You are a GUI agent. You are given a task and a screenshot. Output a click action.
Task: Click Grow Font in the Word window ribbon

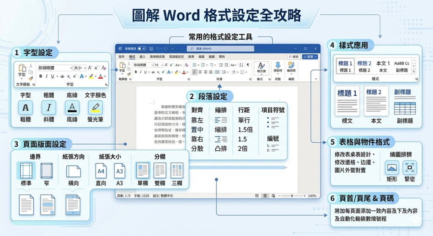coord(166,65)
